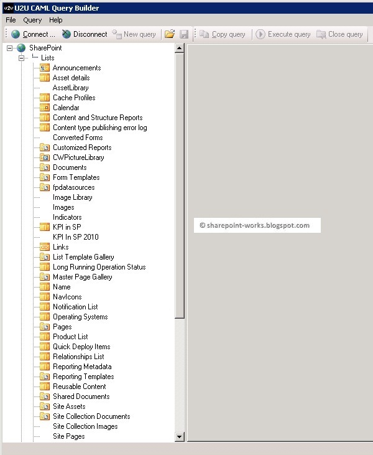The image size is (373, 455).
Task: Select the List Template Gallery item
Action: point(83,257)
